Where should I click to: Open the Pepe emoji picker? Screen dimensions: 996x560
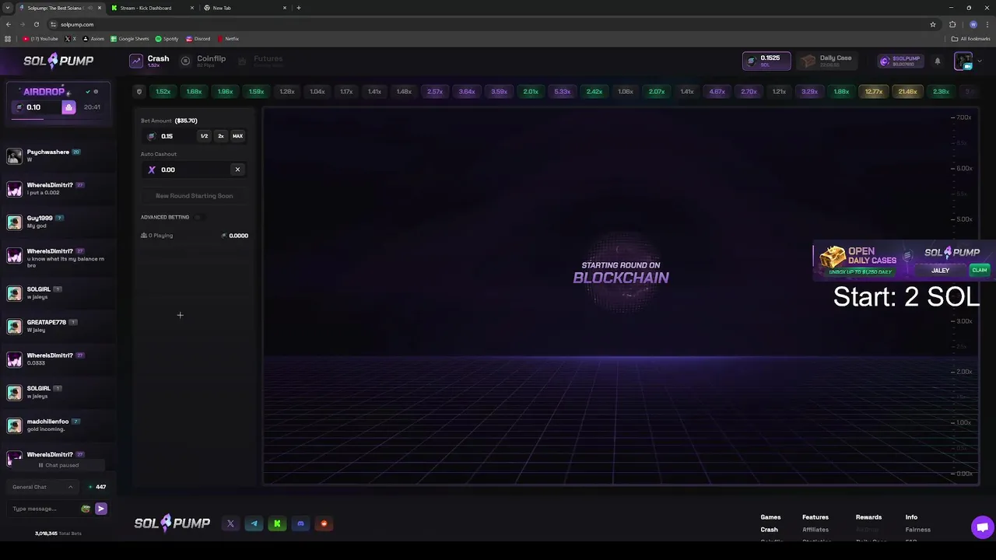(x=86, y=509)
